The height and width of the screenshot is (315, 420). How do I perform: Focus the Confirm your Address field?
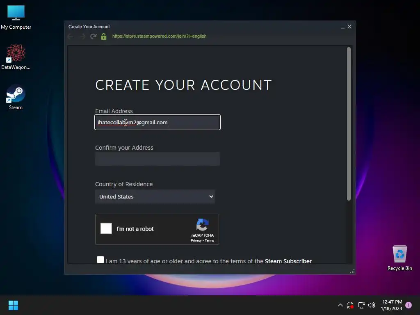(157, 159)
